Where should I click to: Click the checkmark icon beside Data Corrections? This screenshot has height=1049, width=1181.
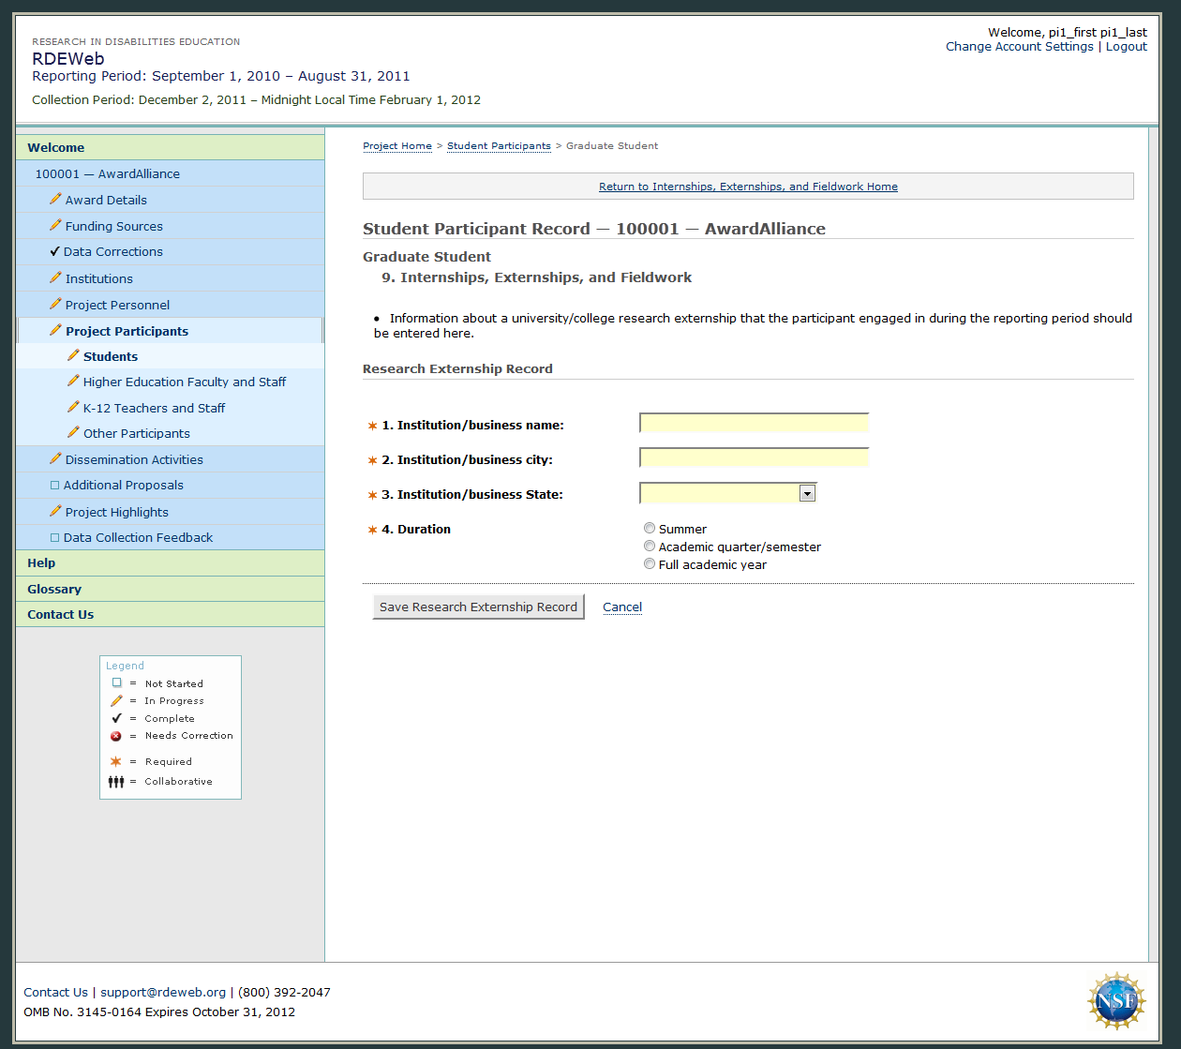(54, 251)
